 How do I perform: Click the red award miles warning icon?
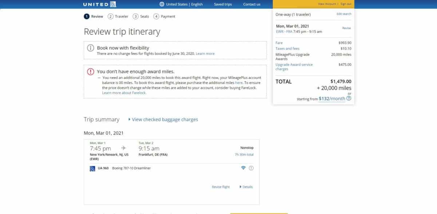[x=91, y=72]
